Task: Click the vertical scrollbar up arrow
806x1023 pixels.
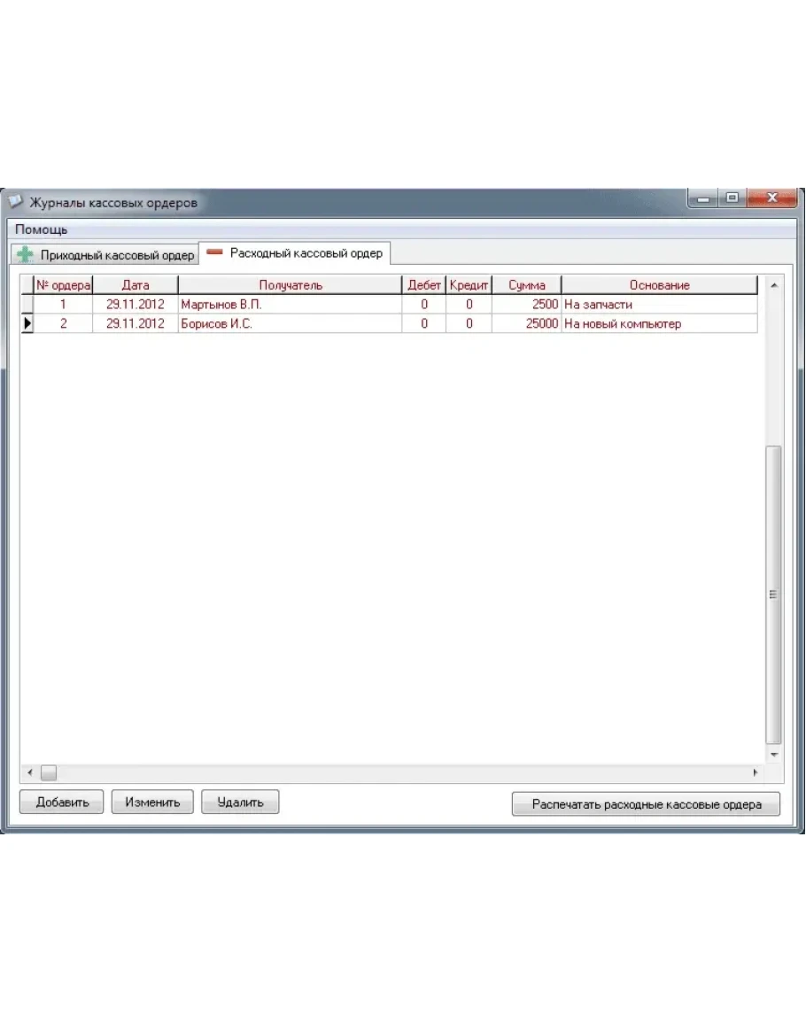Action: click(773, 286)
